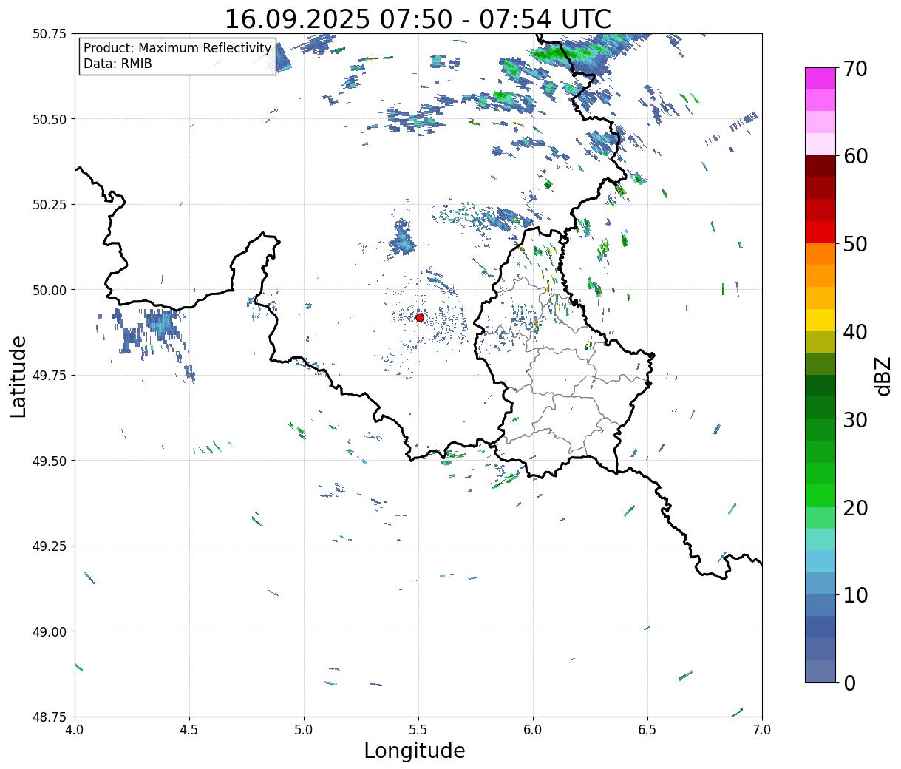Click the 'dBZ' colorbar label

(x=883, y=376)
